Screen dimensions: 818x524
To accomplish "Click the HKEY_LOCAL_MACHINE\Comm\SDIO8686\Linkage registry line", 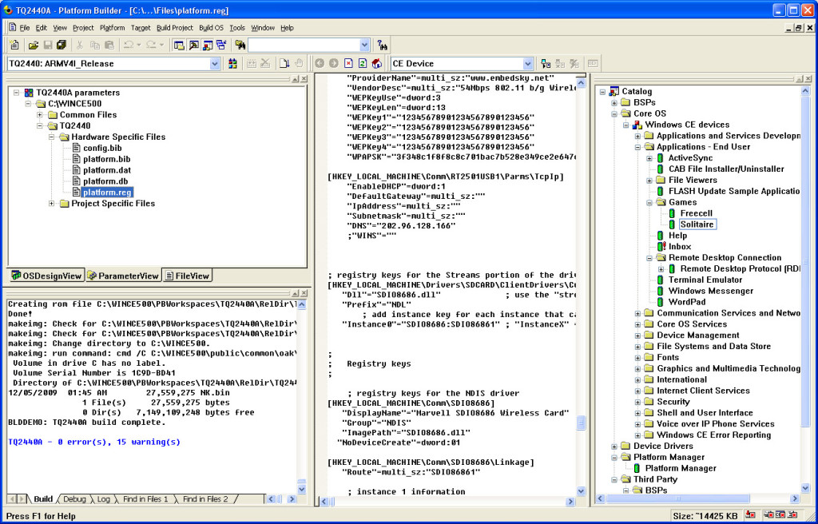I will 431,462.
